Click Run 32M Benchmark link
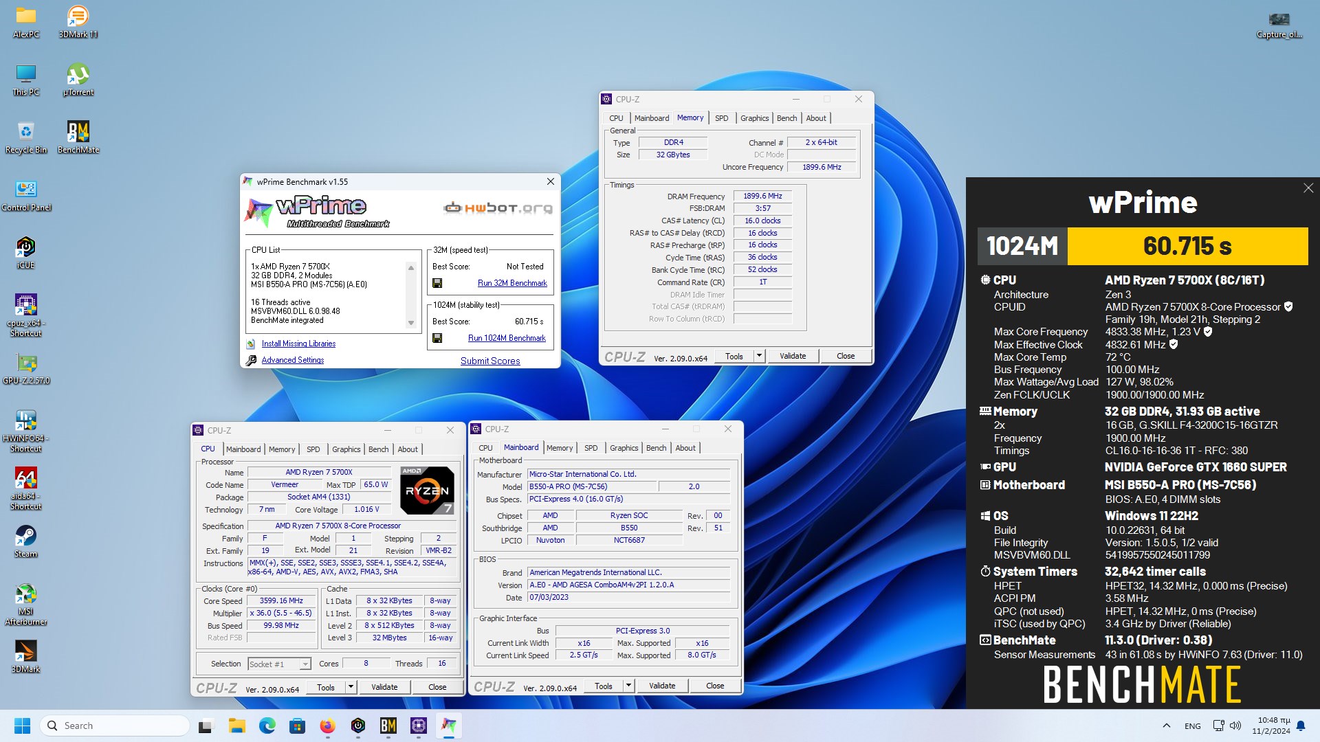 point(512,283)
